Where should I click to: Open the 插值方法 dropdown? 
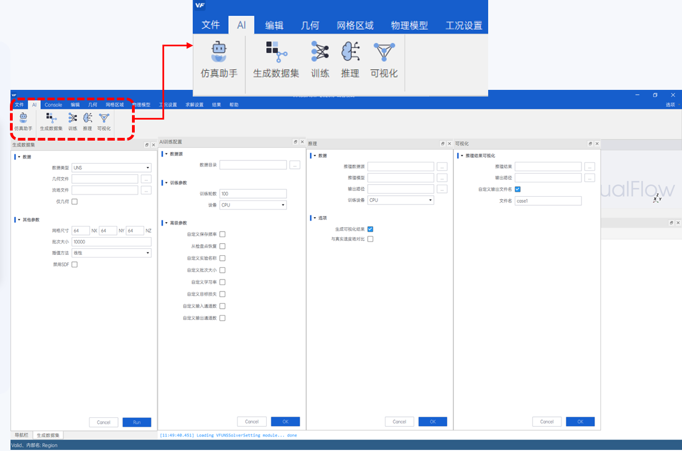click(112, 253)
